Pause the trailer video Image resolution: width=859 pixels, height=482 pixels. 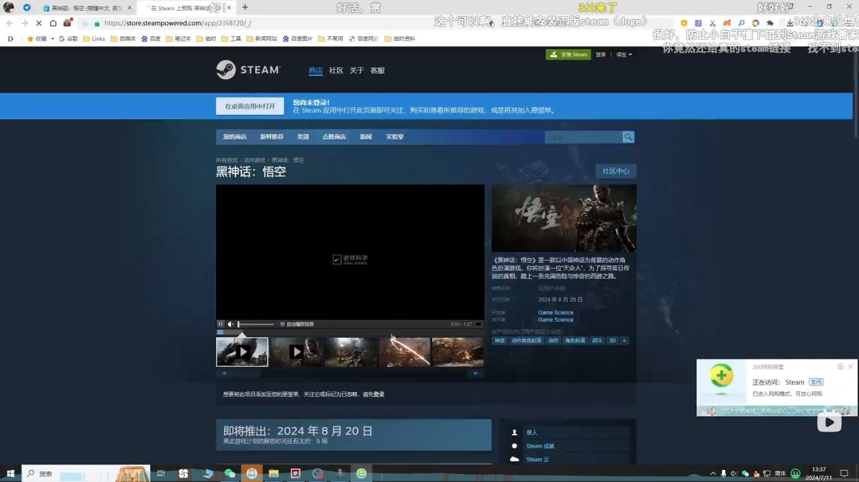pos(221,324)
